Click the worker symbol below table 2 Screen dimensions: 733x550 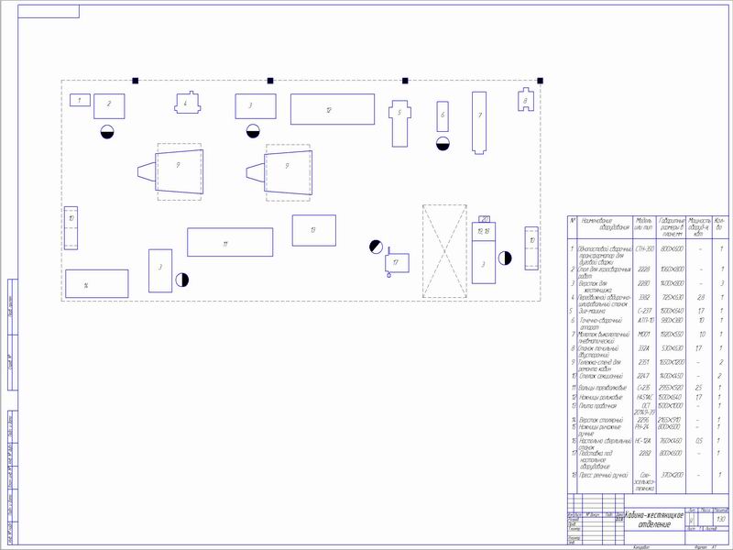(107, 132)
